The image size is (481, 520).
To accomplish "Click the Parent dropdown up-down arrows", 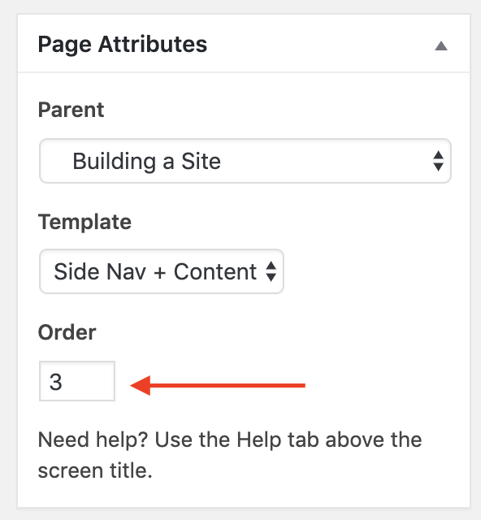I will 438,161.
